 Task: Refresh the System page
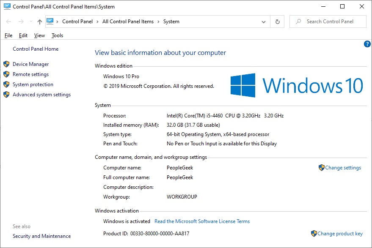click(x=277, y=22)
